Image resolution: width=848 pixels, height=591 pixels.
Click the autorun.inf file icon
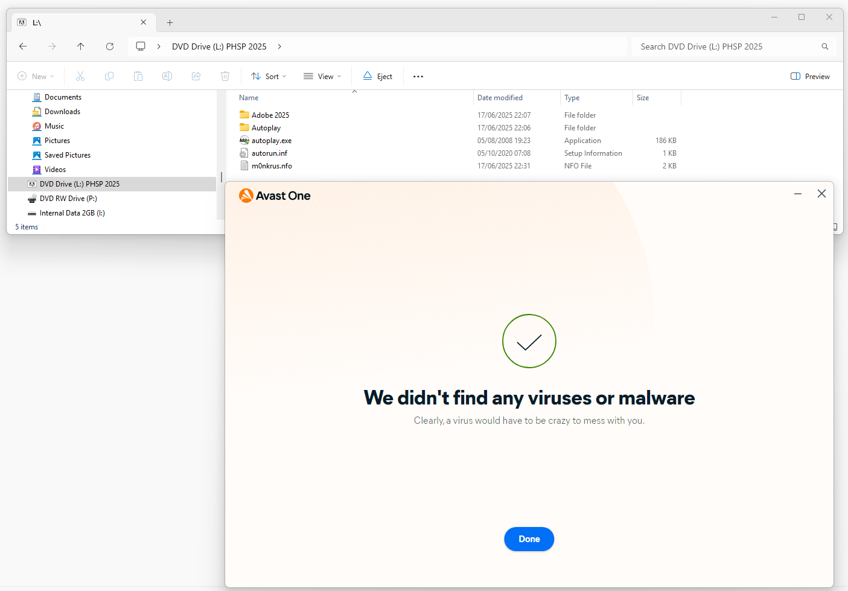click(244, 153)
